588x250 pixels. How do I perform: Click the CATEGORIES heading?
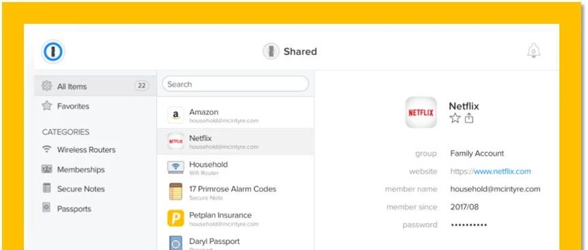[65, 132]
